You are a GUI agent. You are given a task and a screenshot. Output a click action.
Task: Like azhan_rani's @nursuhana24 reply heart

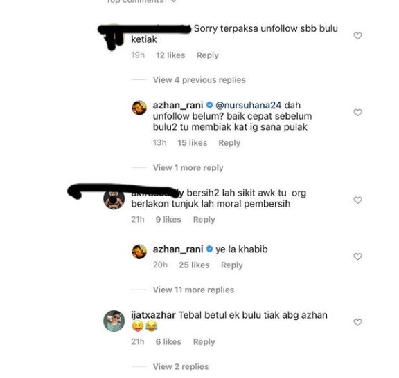[x=357, y=113]
